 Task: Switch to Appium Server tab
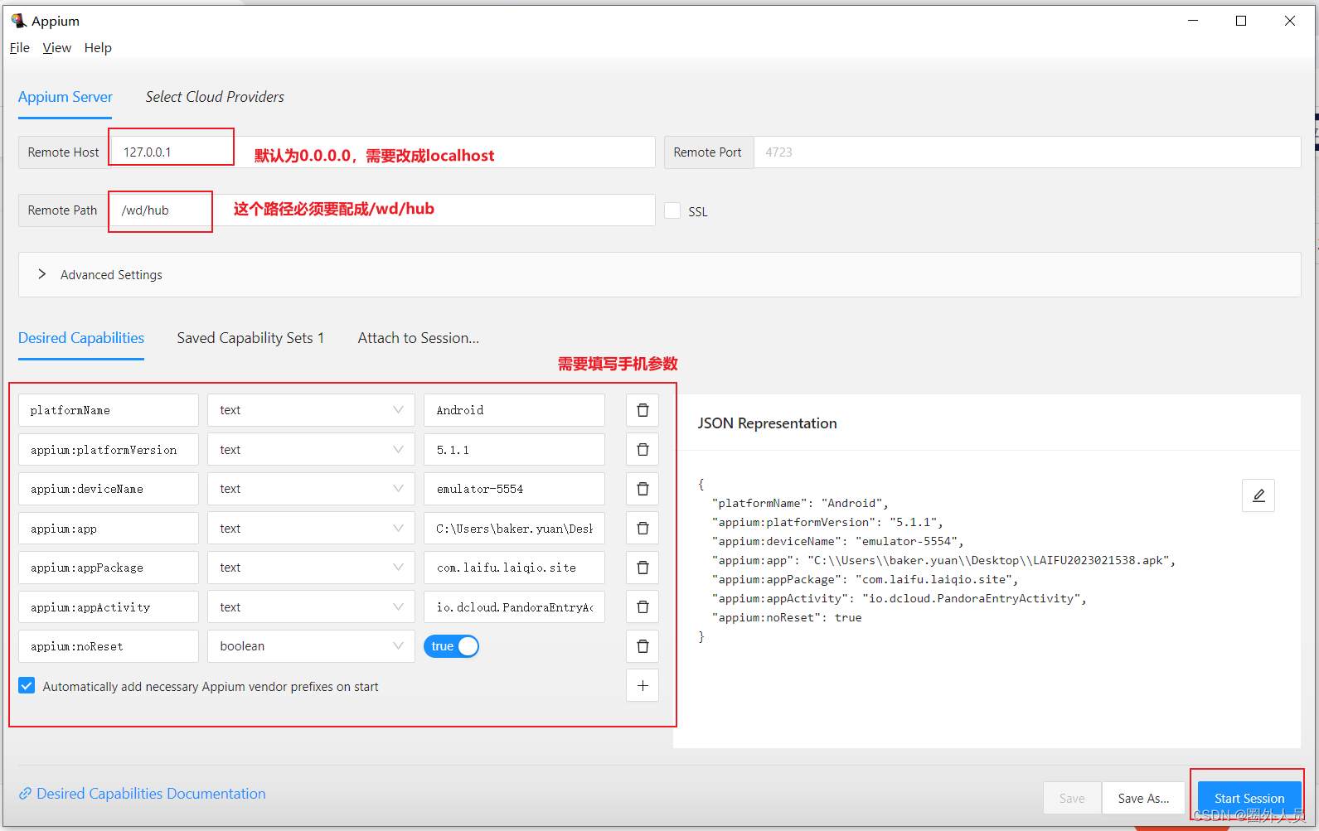pos(65,97)
